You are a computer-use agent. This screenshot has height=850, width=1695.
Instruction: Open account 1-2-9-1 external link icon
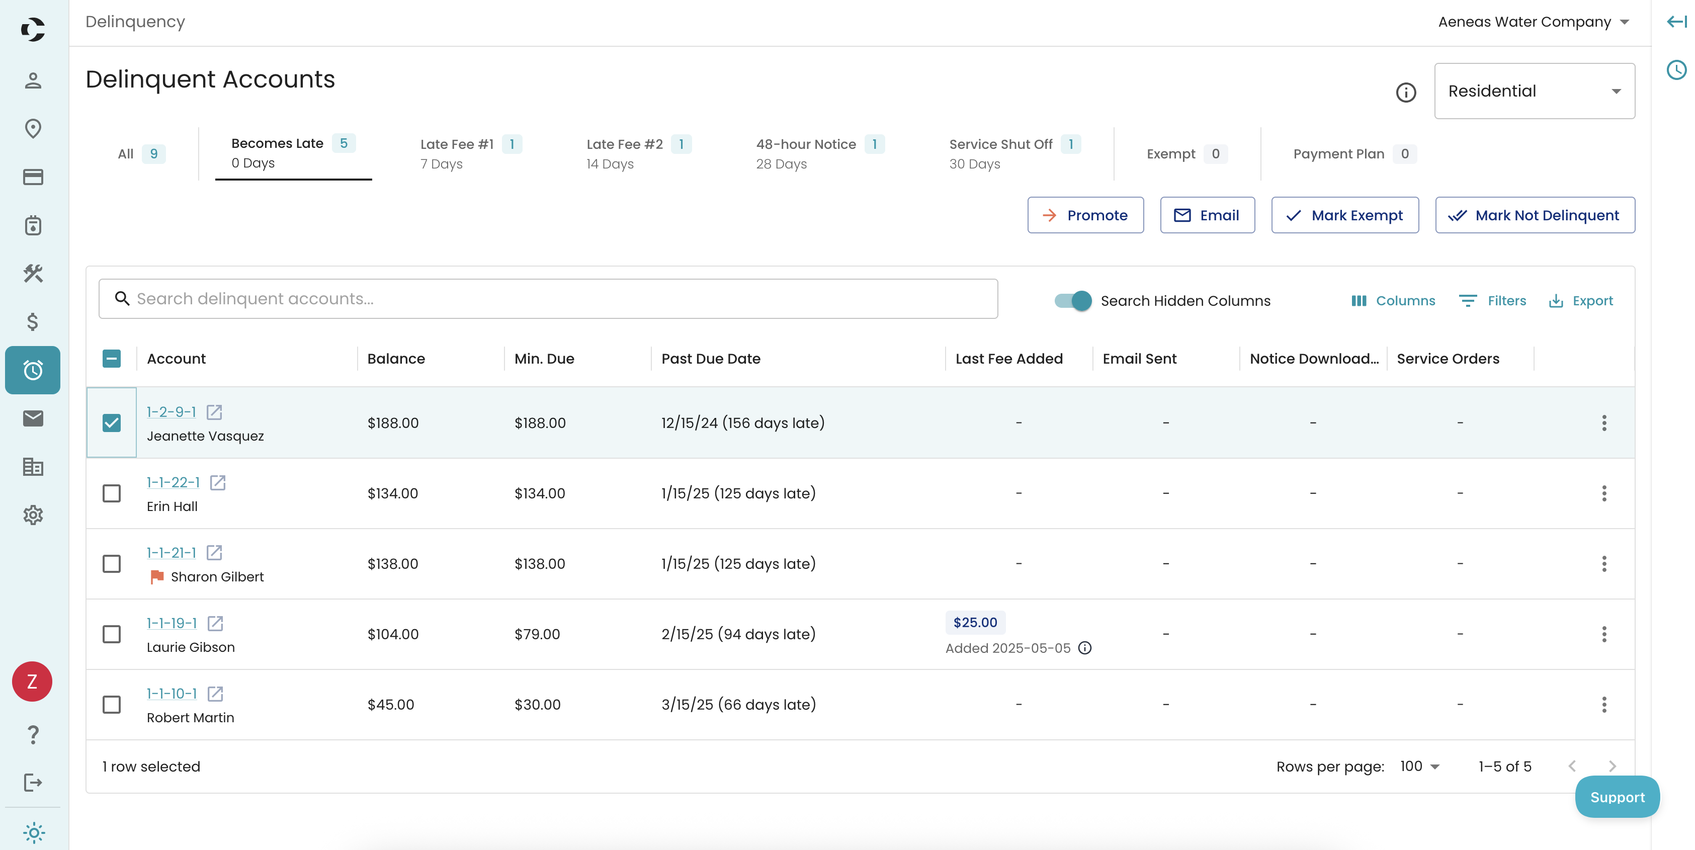point(214,412)
